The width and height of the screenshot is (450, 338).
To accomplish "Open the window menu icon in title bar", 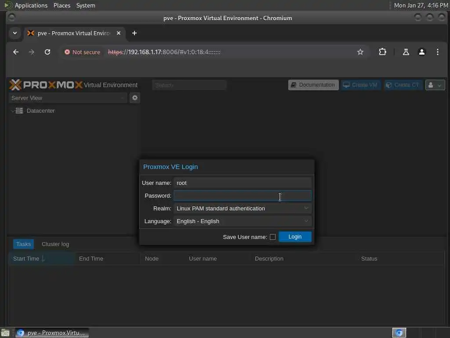I will (x=12, y=18).
